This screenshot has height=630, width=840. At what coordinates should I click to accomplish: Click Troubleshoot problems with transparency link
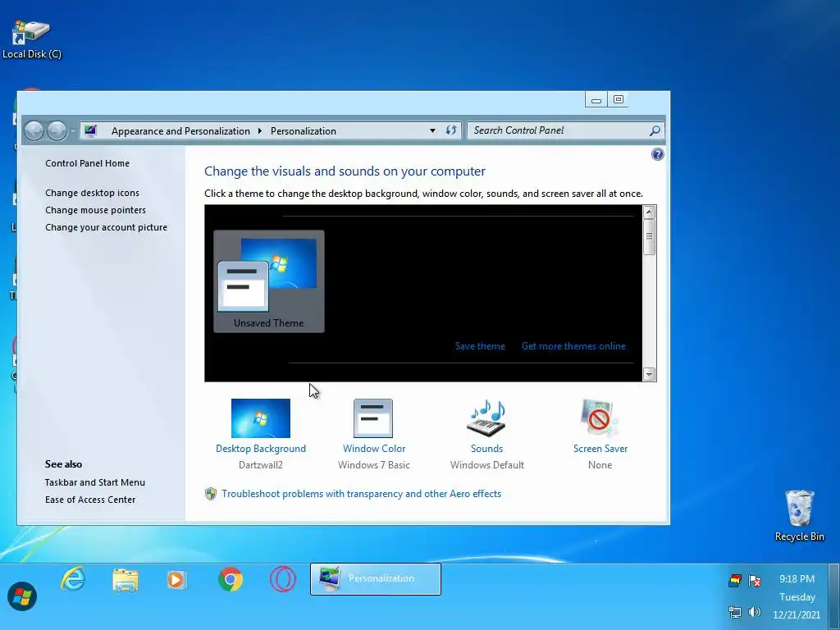coord(362,494)
